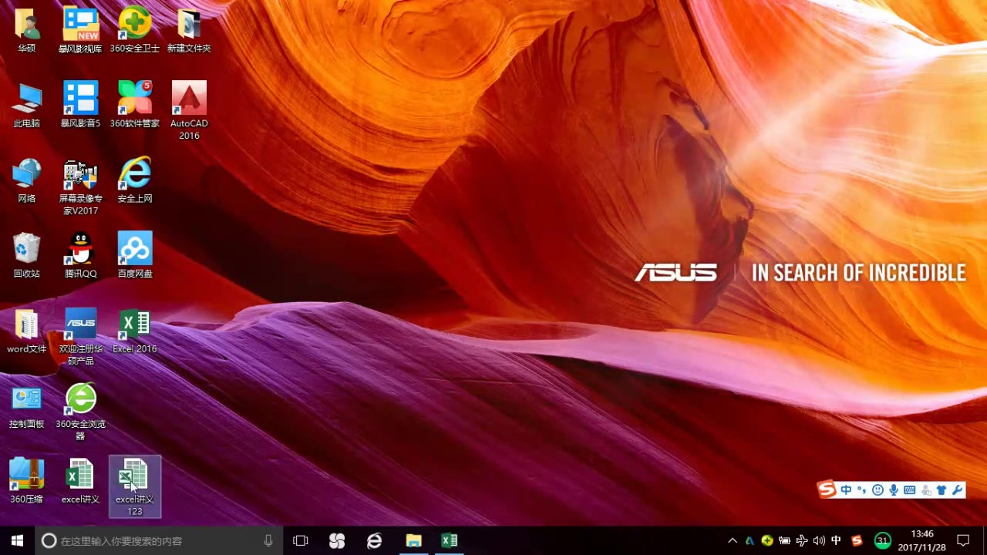Screen dimensions: 987x555
Task: Open airplane mode network tray icon
Action: click(x=802, y=540)
